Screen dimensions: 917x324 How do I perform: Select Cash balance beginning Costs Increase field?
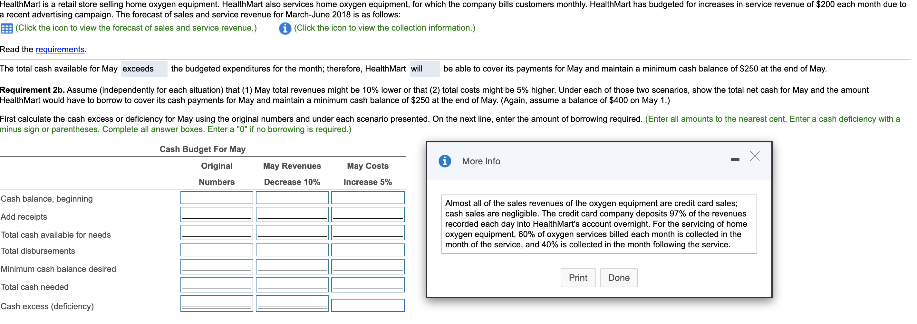click(x=368, y=198)
